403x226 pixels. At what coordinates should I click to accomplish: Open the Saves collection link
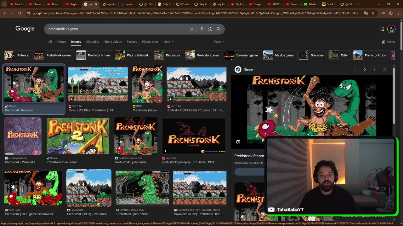388,42
